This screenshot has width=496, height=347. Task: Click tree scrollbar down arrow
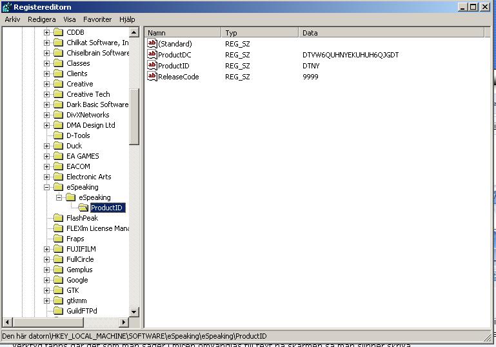134,312
